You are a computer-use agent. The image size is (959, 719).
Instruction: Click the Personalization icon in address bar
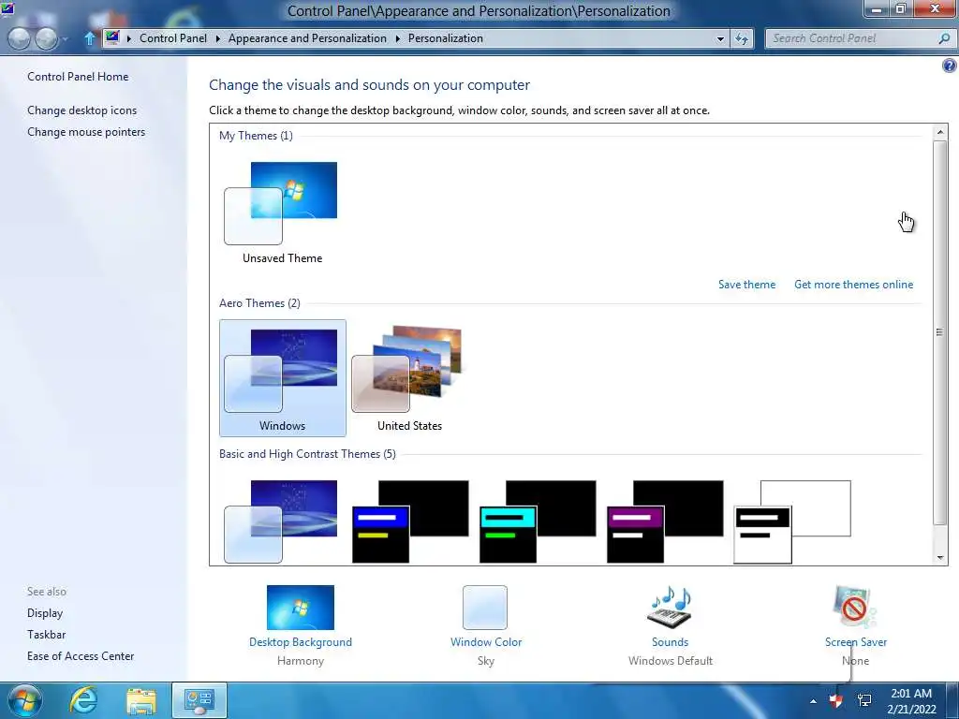pyautogui.click(x=112, y=37)
